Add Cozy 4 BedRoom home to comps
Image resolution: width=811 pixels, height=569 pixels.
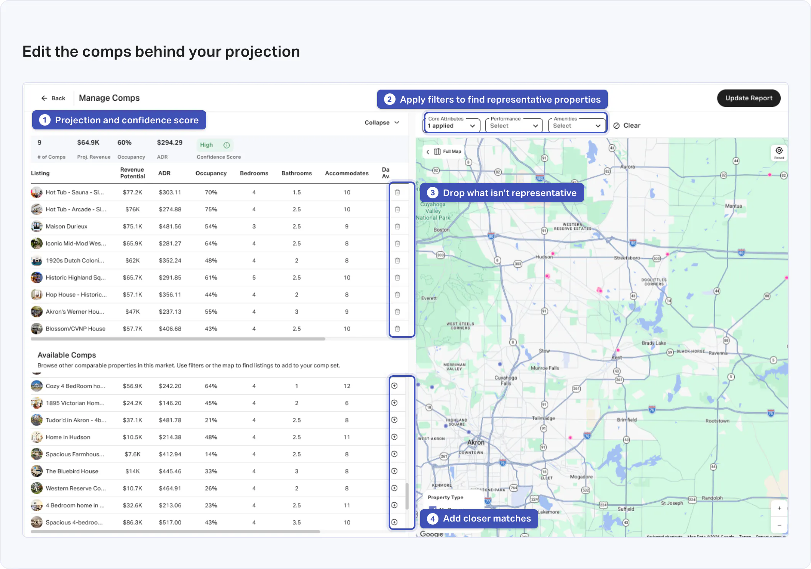pos(394,386)
